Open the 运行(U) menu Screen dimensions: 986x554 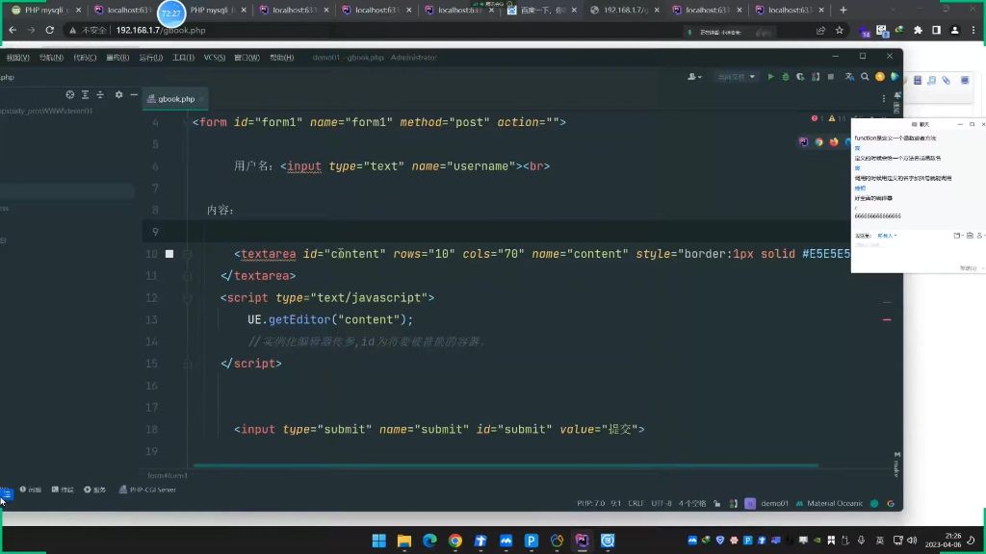click(x=151, y=57)
